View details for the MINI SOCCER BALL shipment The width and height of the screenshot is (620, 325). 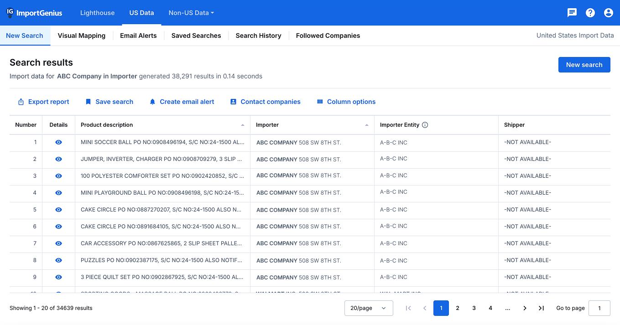tap(58, 142)
